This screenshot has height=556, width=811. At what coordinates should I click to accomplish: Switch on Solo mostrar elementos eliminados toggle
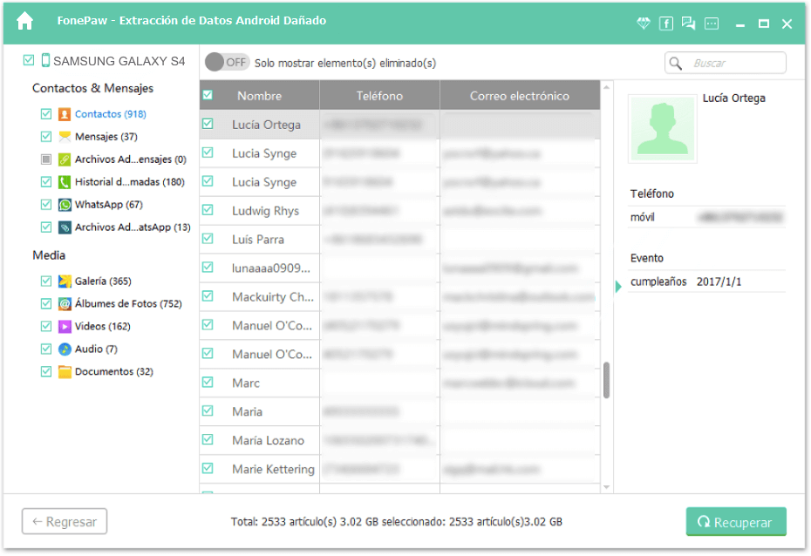[x=227, y=63]
